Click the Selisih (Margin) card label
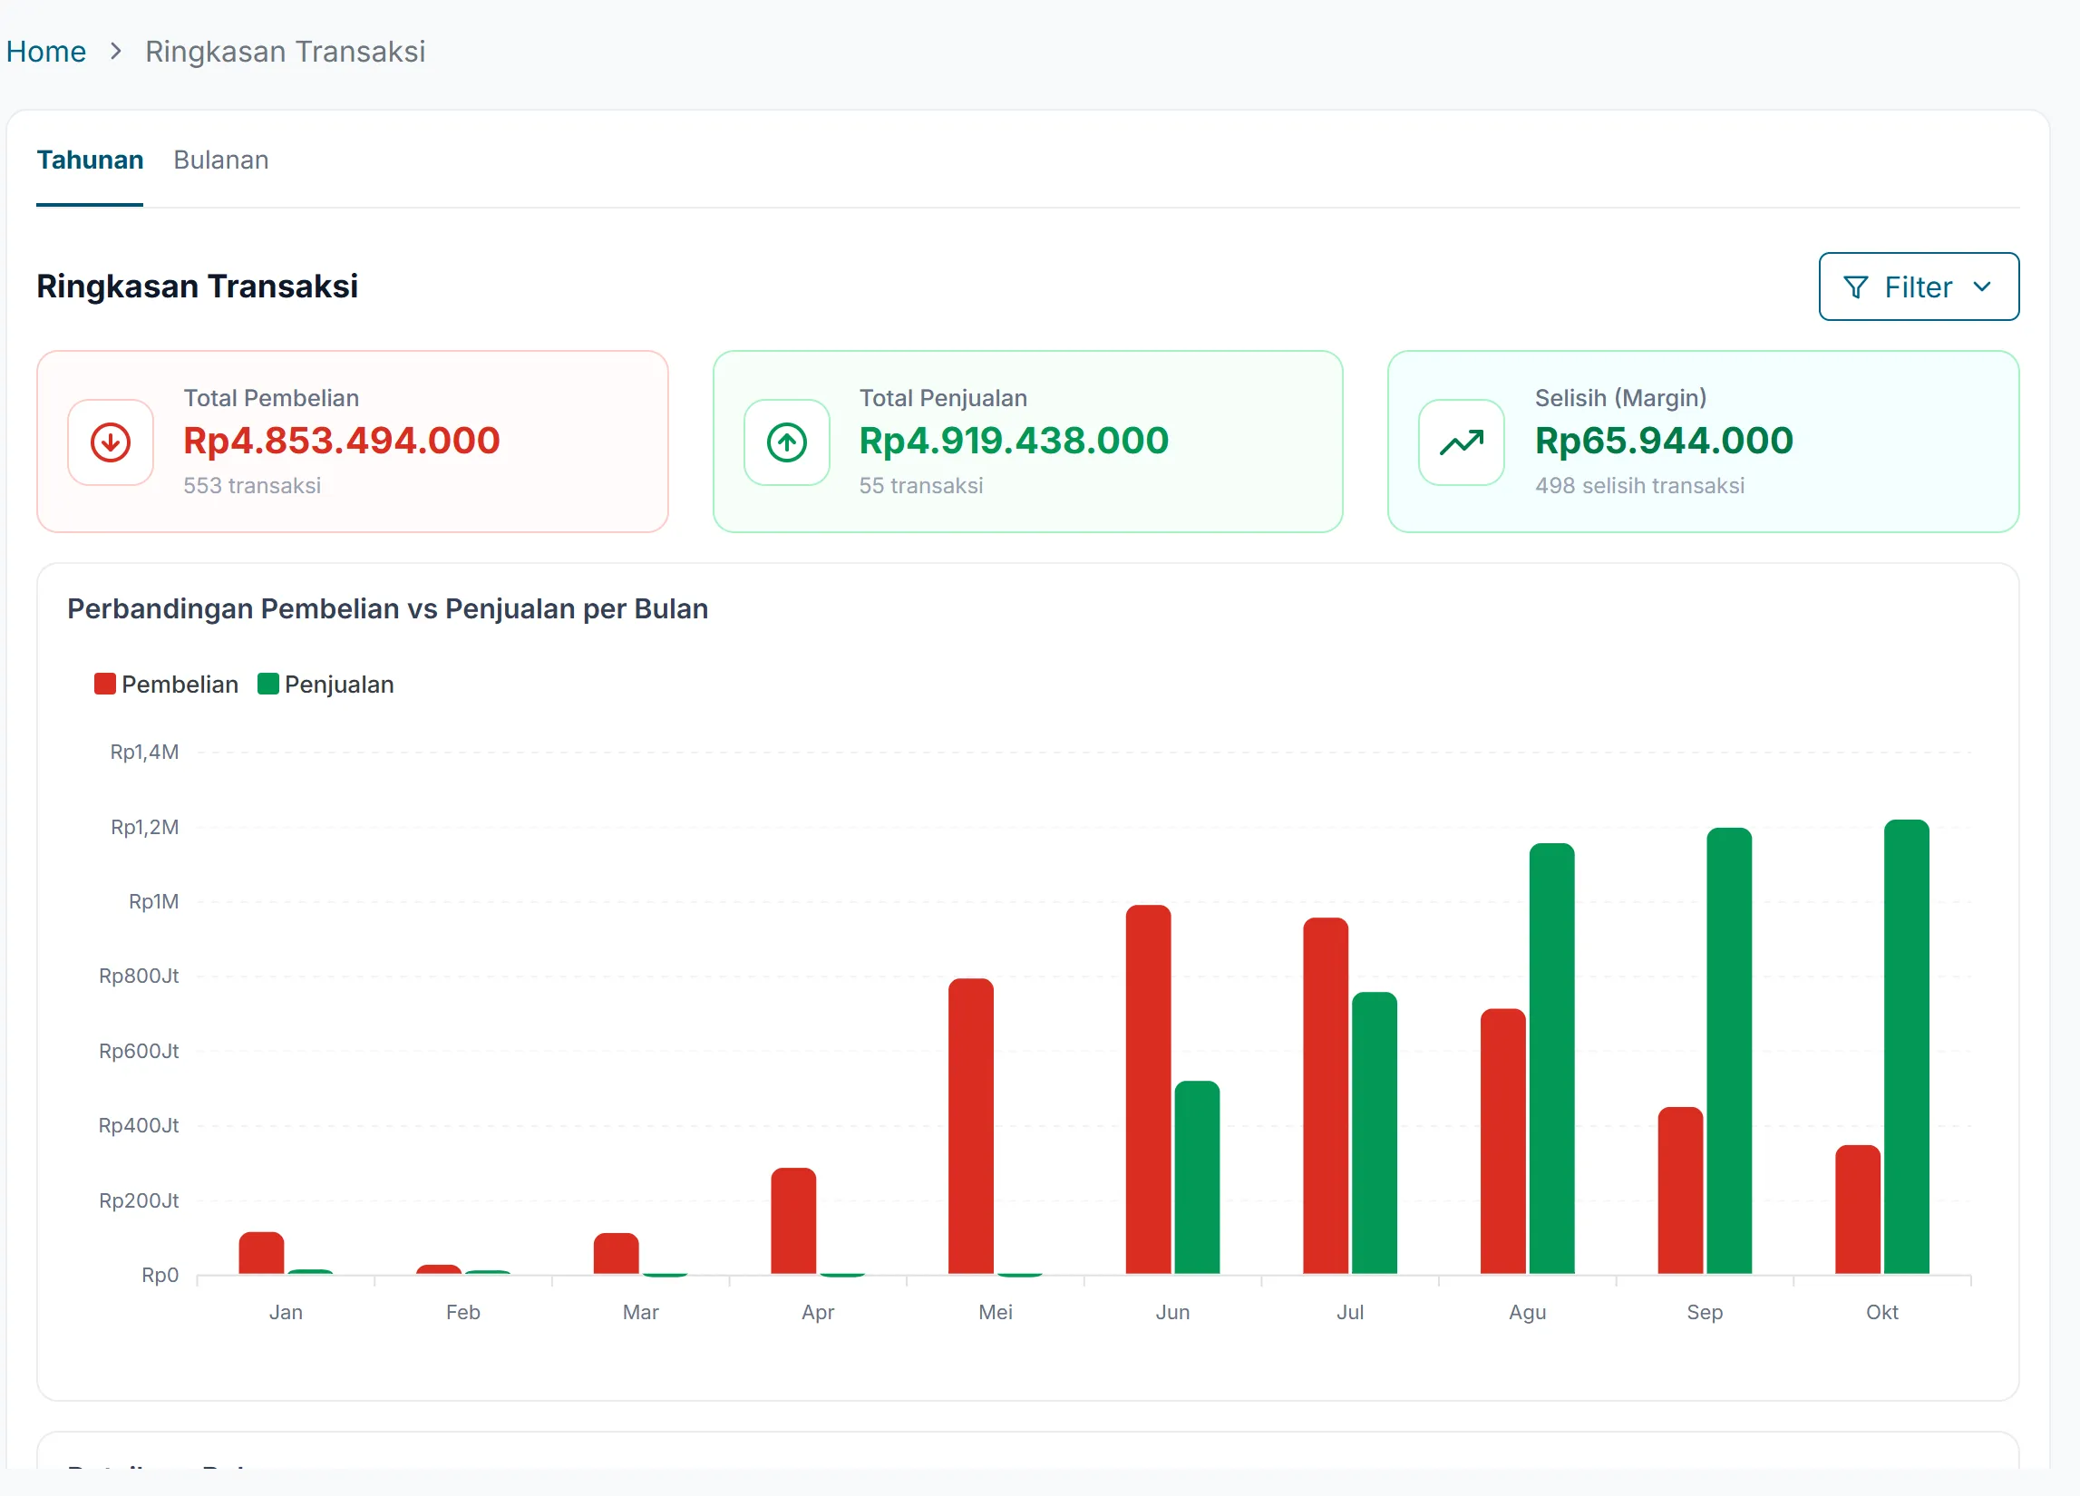The image size is (2080, 1496). [1620, 398]
